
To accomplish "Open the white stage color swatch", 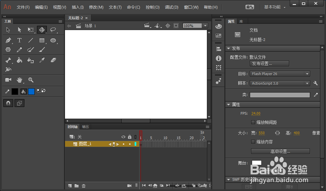I will click(257, 163).
